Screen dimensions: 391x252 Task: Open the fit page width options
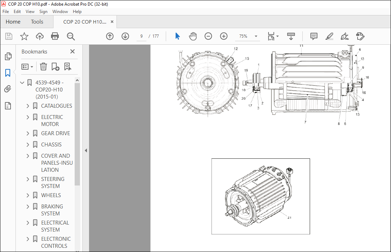(x=273, y=36)
